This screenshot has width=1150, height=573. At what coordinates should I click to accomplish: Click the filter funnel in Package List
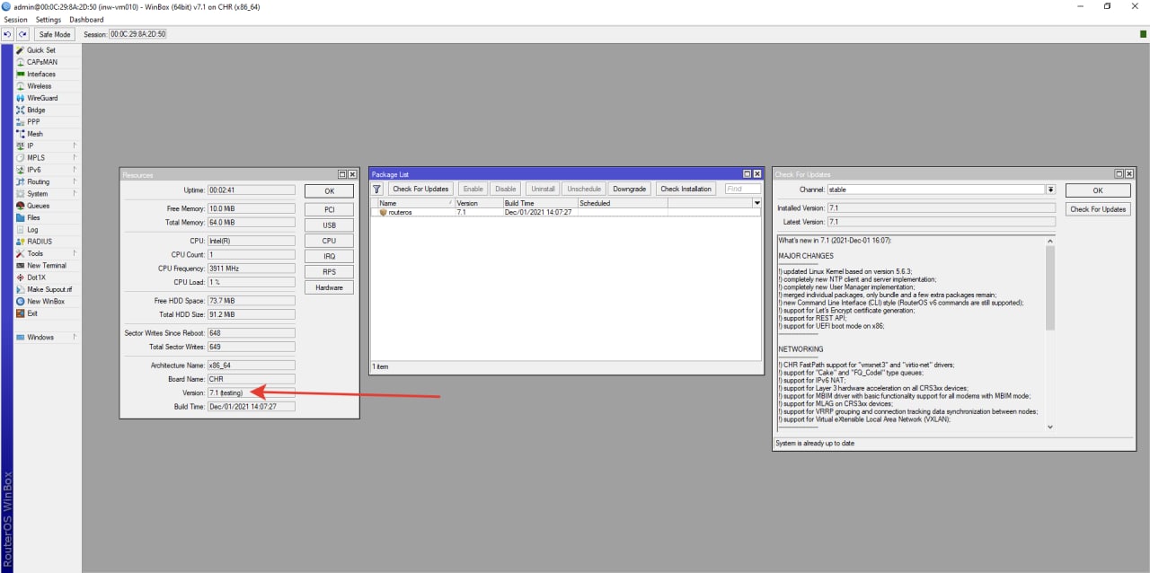377,189
